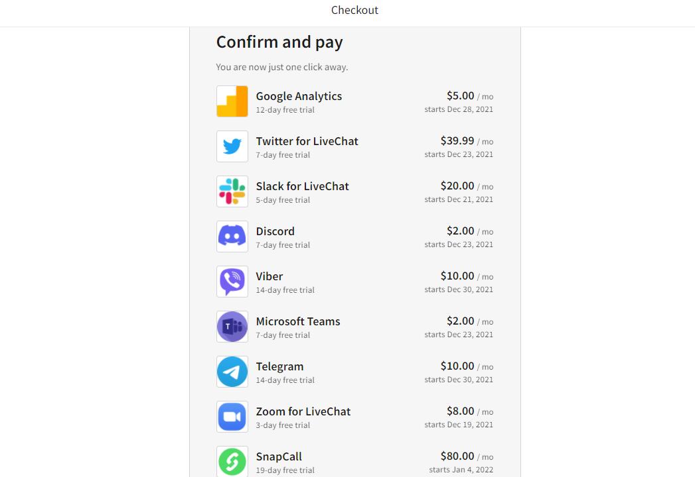This screenshot has height=477, width=695.
Task: Click the Slack logo icon
Action: coord(232,191)
